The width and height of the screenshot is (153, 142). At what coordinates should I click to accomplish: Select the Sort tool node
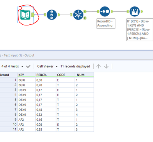(x=105, y=11)
